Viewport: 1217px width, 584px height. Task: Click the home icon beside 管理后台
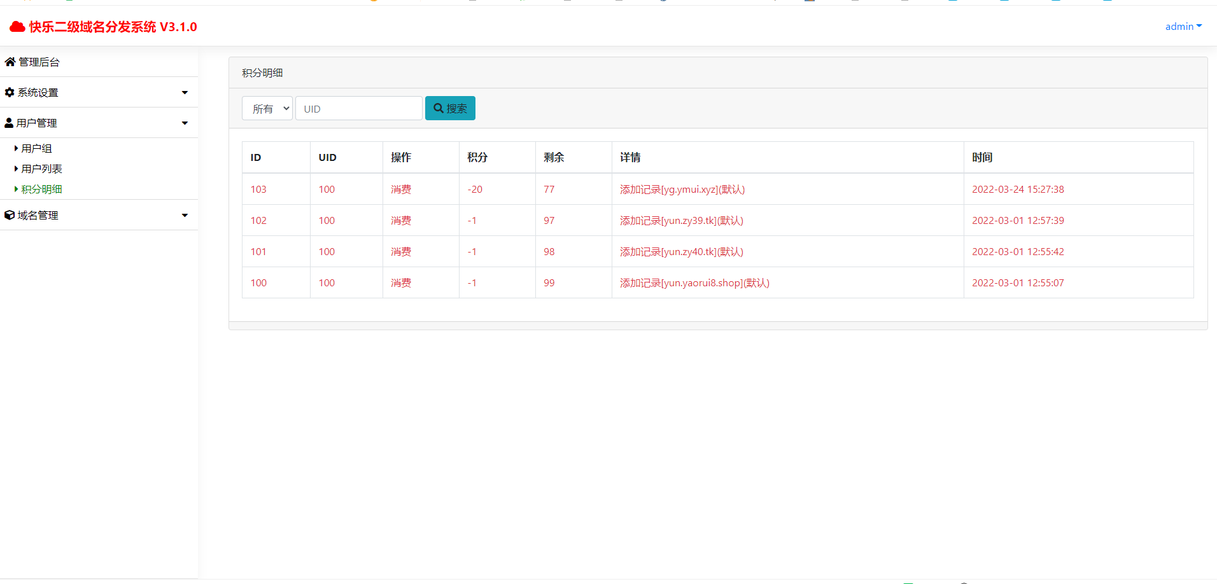(10, 62)
